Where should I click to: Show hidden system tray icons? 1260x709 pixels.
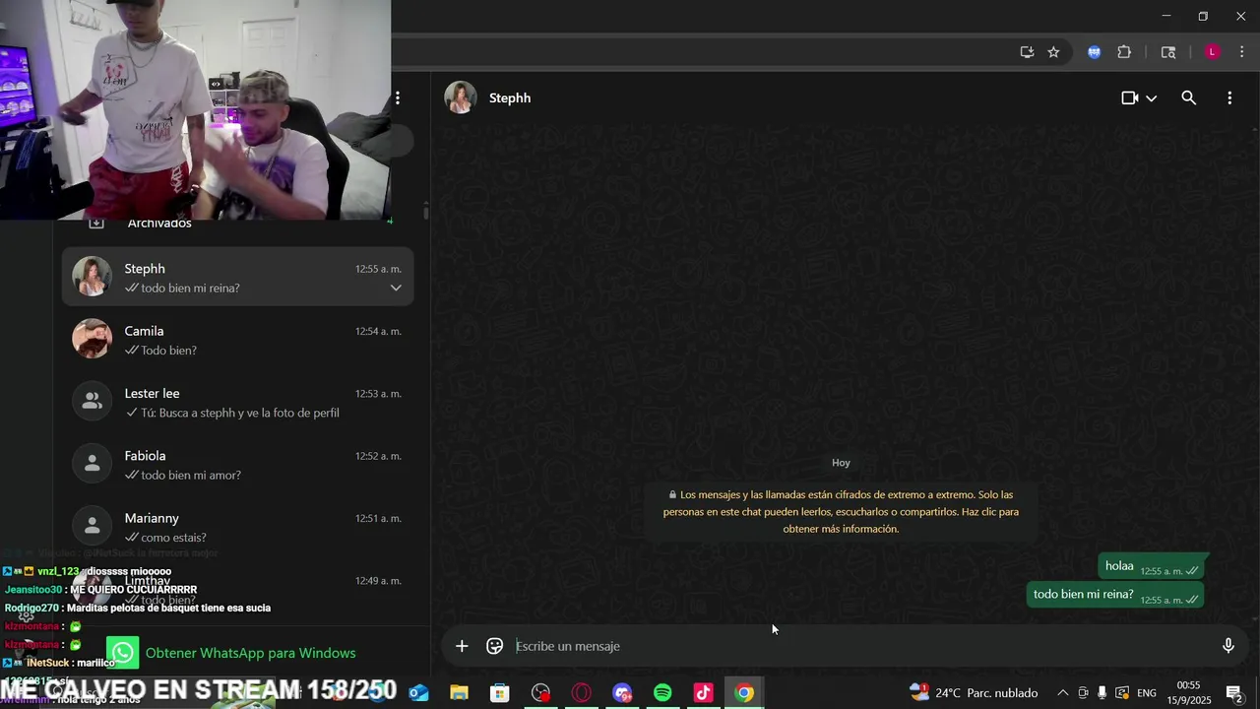[1062, 693]
